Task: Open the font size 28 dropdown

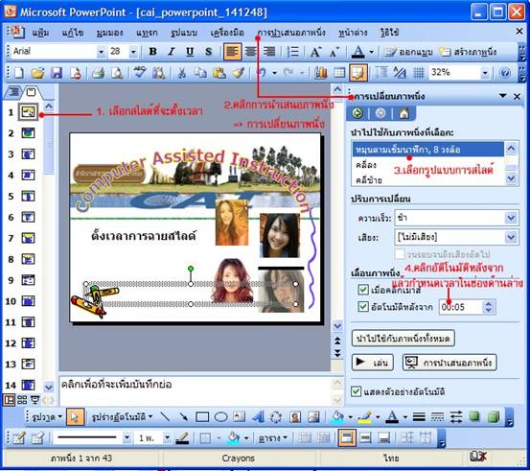Action: 133,52
